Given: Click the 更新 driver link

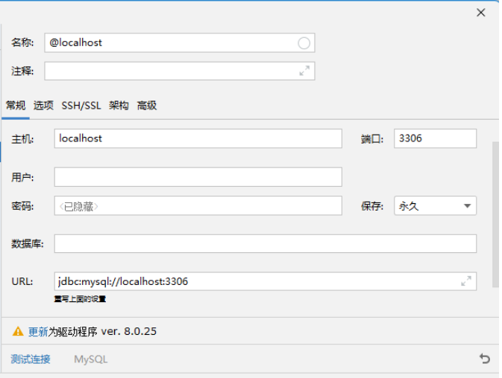Looking at the screenshot, I should (38, 332).
